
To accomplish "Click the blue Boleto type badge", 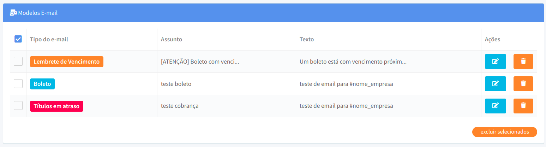I will pyautogui.click(x=42, y=84).
